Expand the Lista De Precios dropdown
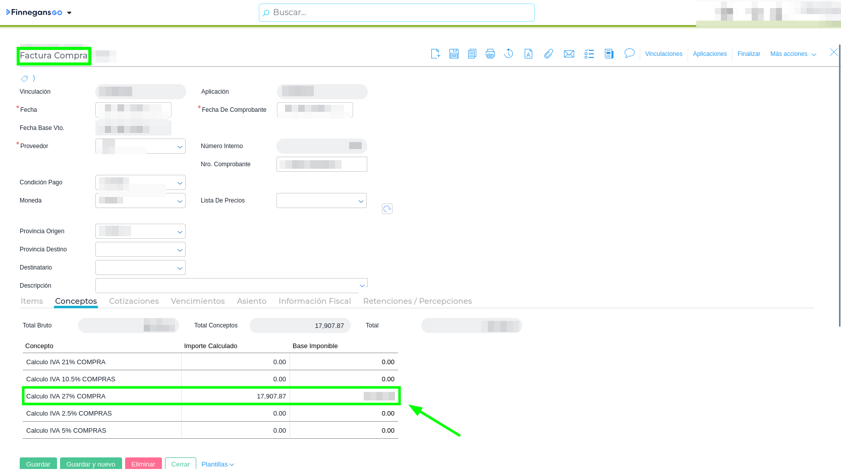 tap(361, 201)
